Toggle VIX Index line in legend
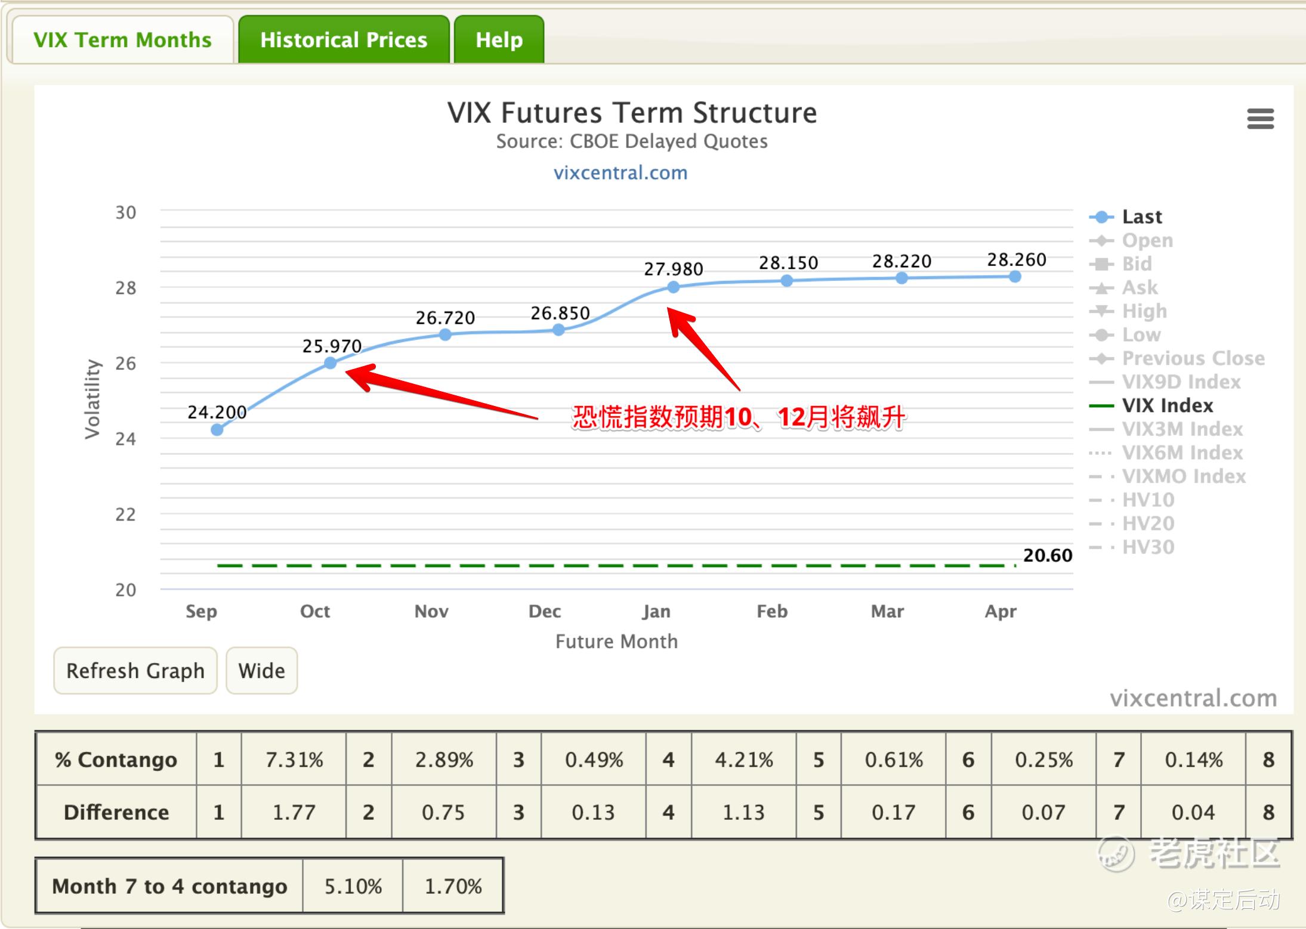Screen dimensions: 1306x929 pos(1151,405)
